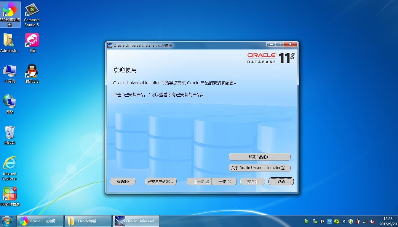Click 关于 Oracle Universal Installer(O)... button

point(260,168)
